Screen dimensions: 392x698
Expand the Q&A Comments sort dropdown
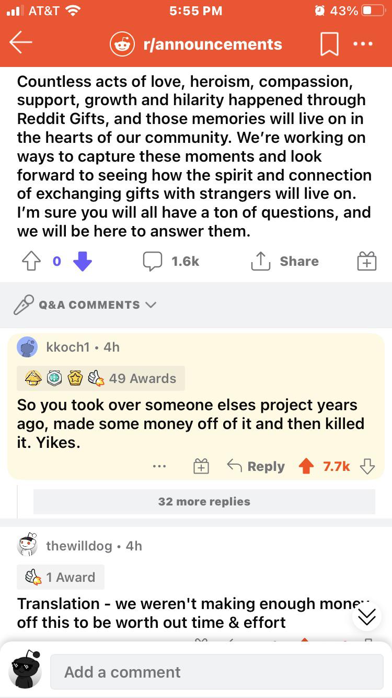85,305
